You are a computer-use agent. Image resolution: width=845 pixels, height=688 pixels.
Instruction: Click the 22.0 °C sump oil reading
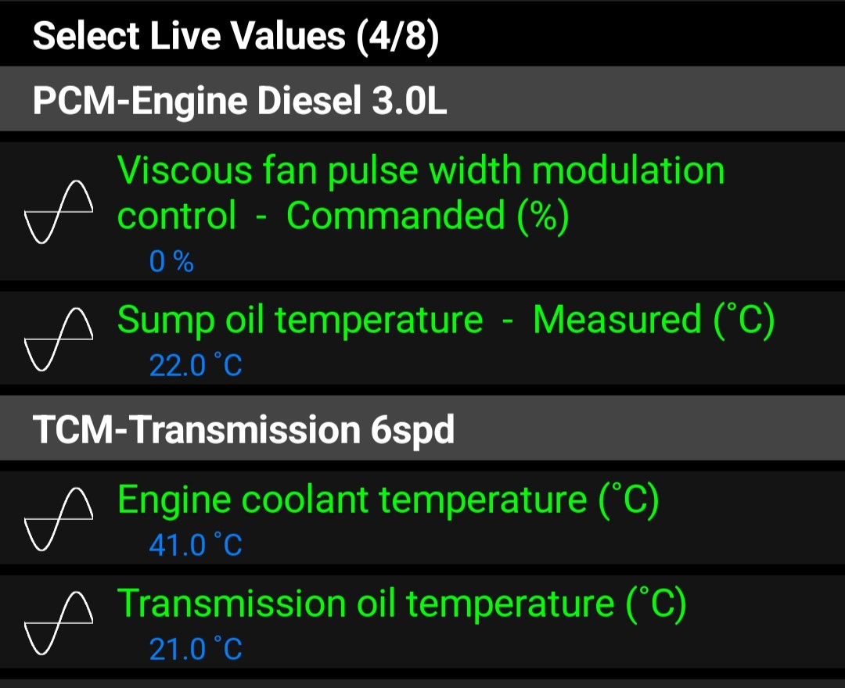pos(196,366)
